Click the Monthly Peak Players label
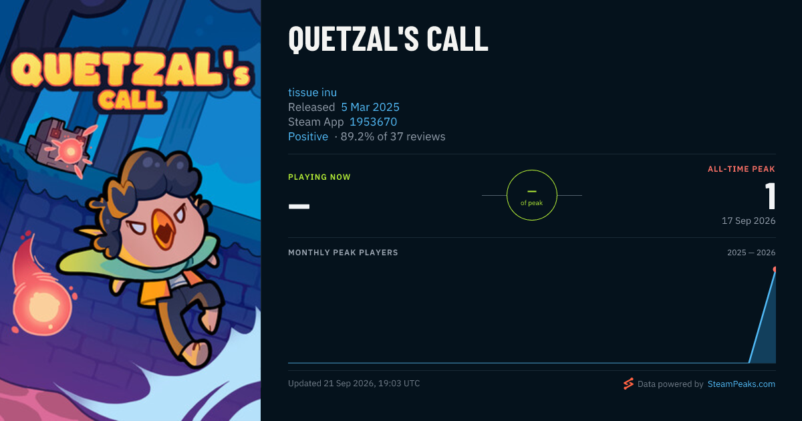 pyautogui.click(x=343, y=253)
